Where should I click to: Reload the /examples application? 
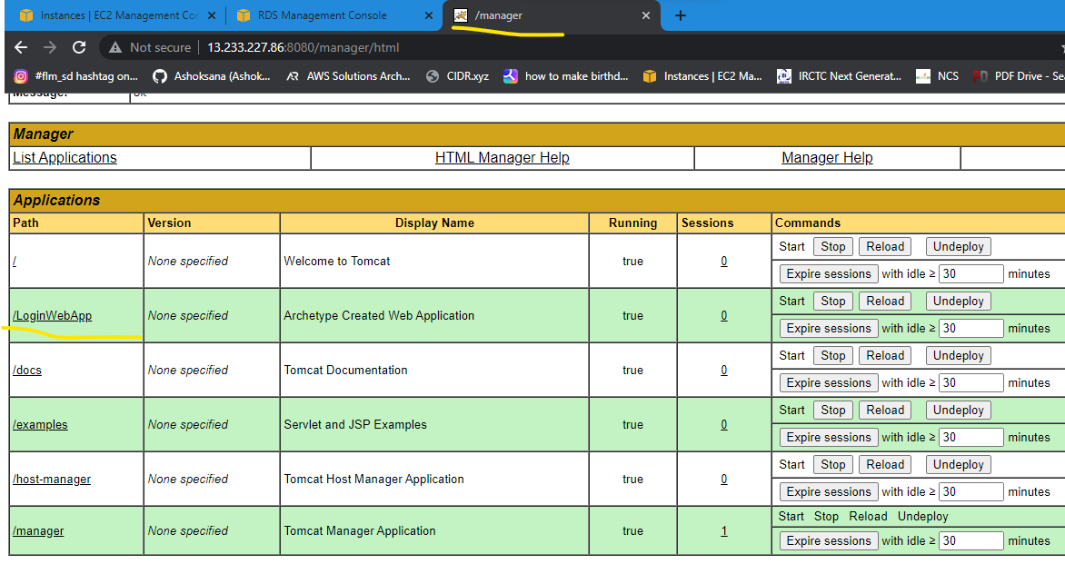point(885,410)
